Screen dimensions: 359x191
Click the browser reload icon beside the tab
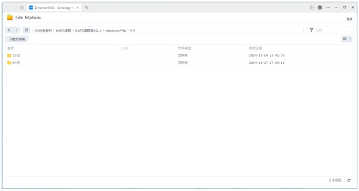[22, 8]
